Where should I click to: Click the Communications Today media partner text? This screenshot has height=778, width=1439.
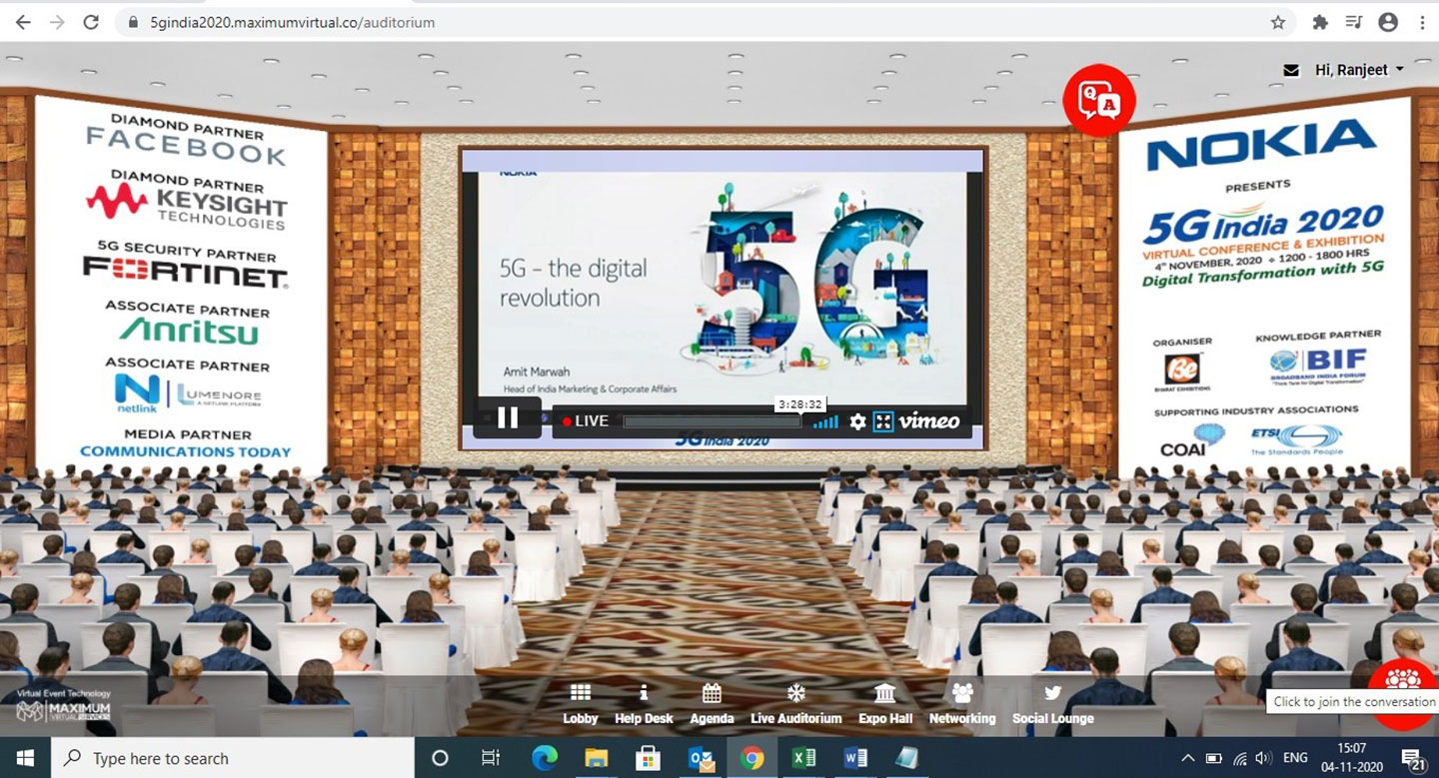coord(186,451)
